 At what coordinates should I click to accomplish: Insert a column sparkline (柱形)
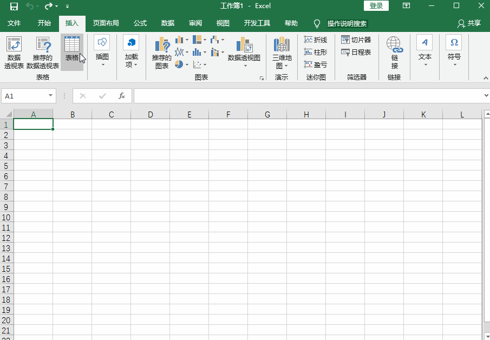(x=315, y=52)
